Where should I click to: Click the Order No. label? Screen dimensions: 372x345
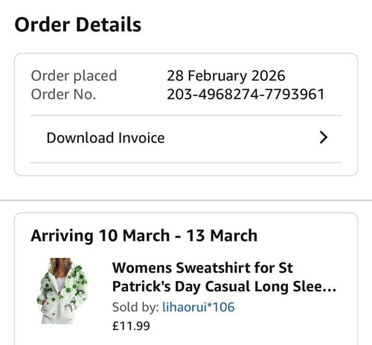tap(63, 95)
